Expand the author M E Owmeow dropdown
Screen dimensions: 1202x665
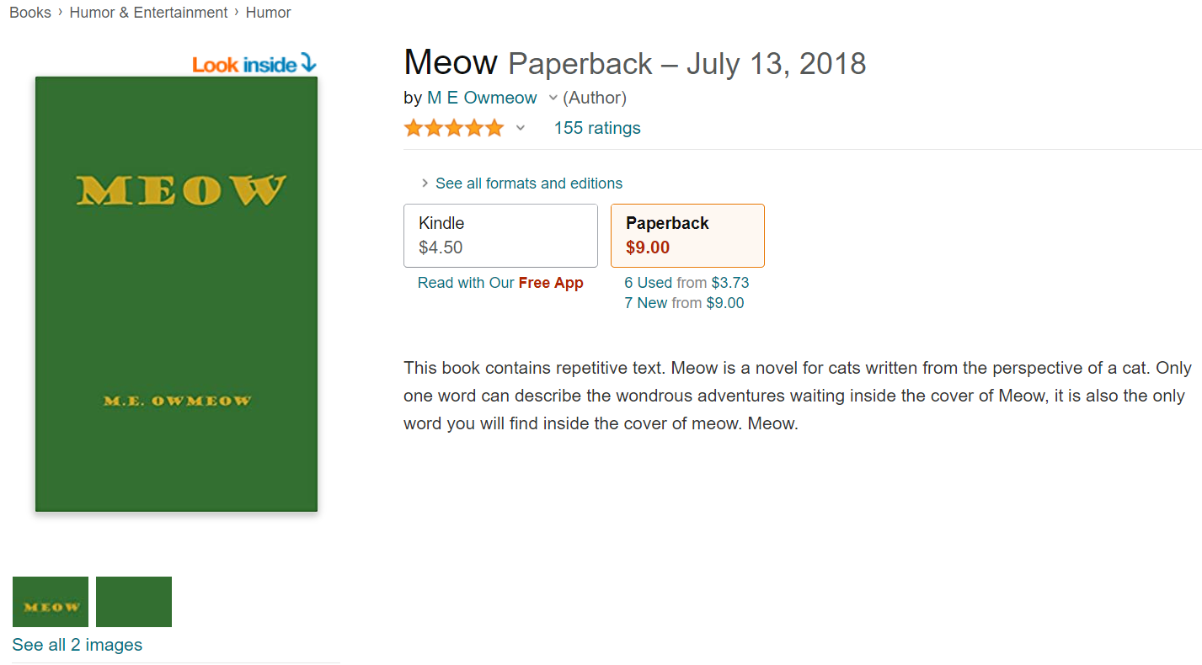[x=552, y=97]
